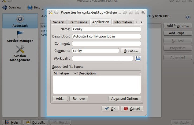
Task: Click Add Program... in Autostart window
Action: coord(178,26)
